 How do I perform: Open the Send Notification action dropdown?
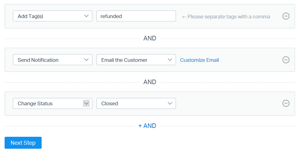click(49, 60)
